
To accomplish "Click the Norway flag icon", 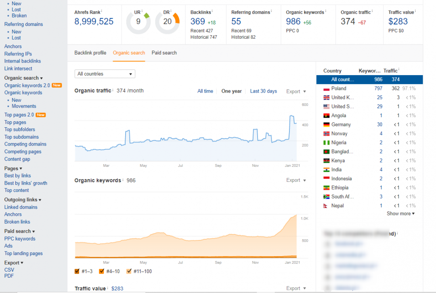I will pos(327,134).
